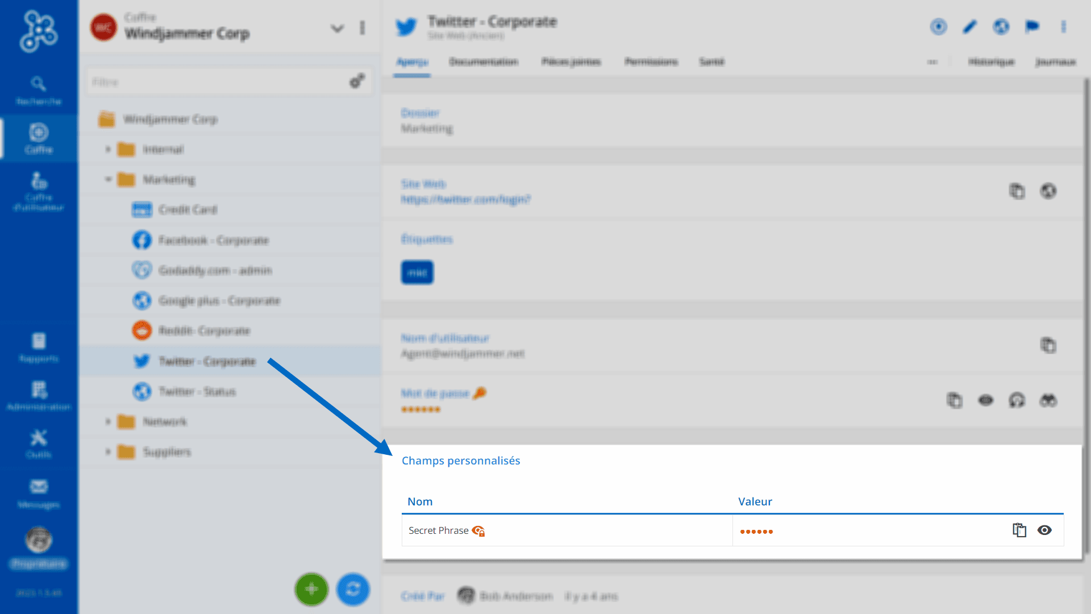Collapse the Marketing folder

pyautogui.click(x=108, y=180)
